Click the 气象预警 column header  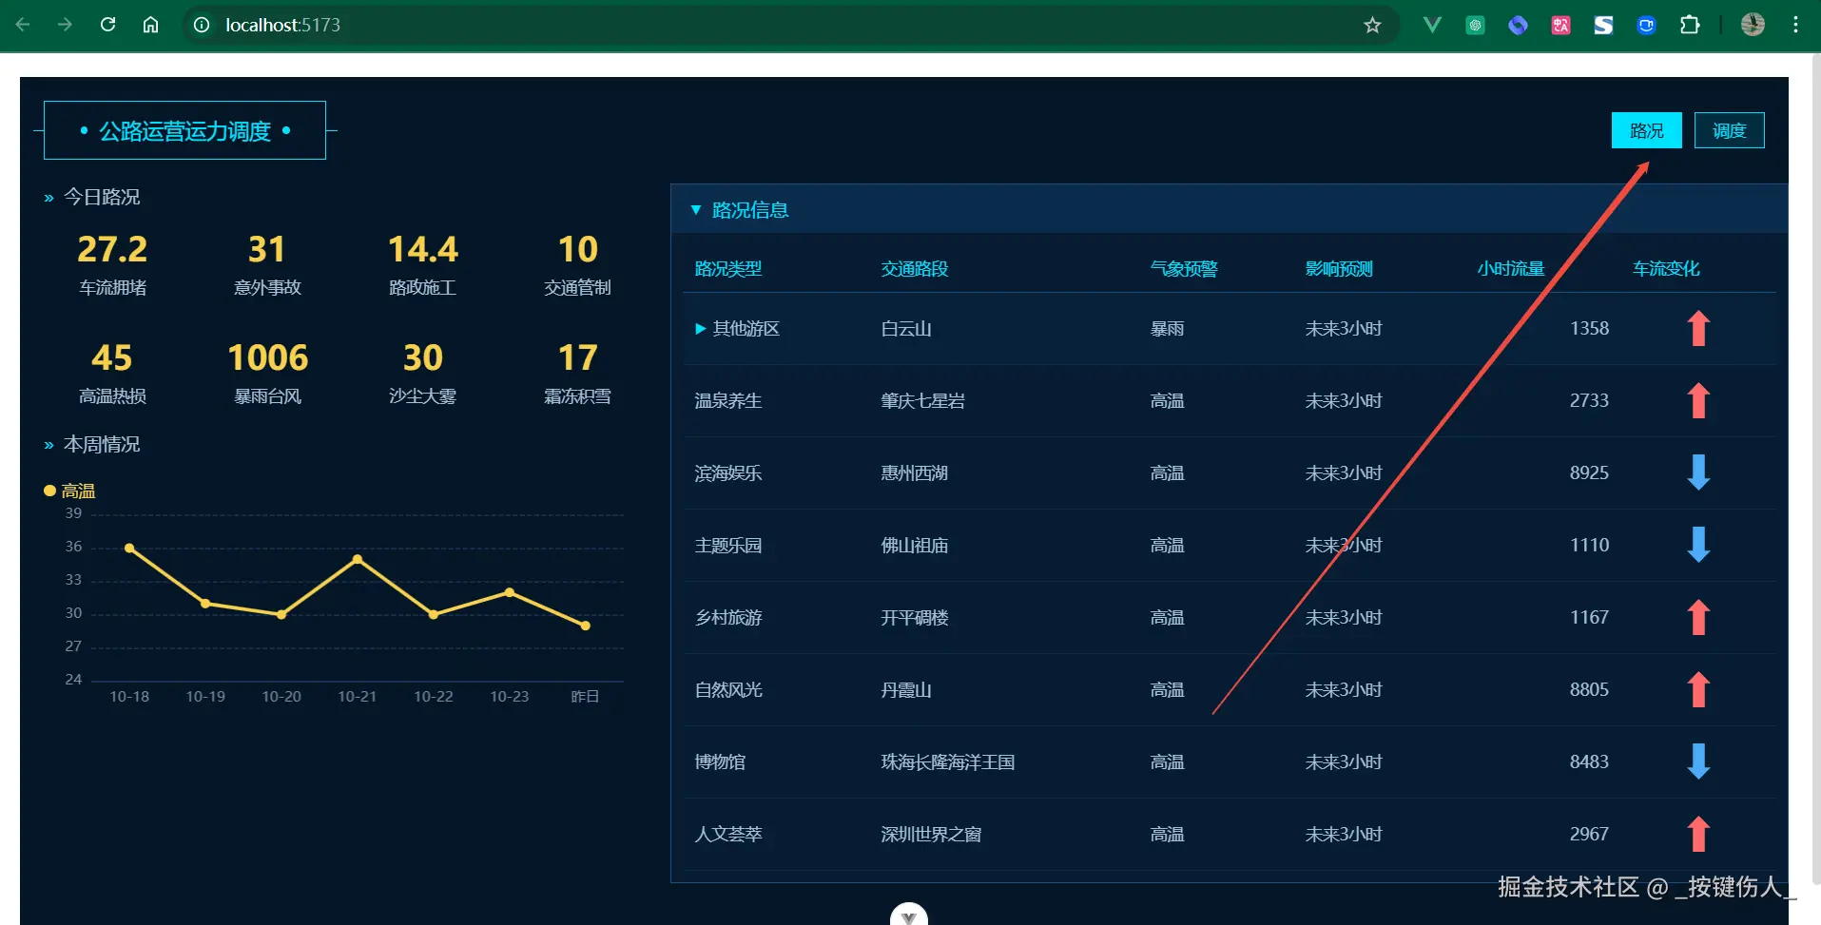click(x=1184, y=269)
